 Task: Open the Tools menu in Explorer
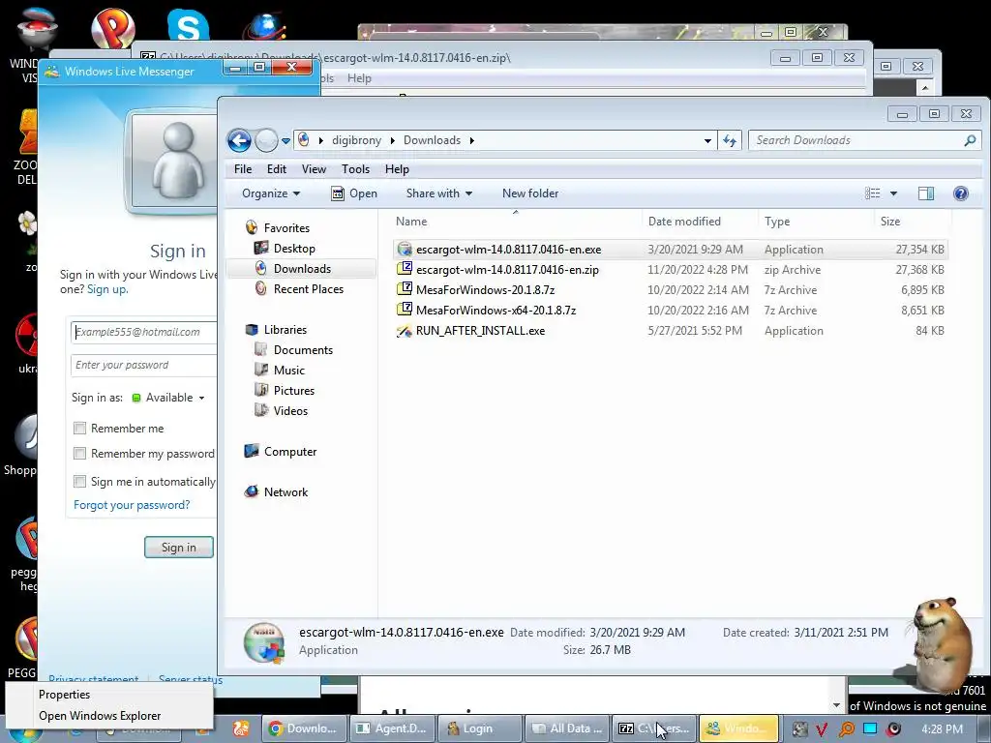coord(355,169)
